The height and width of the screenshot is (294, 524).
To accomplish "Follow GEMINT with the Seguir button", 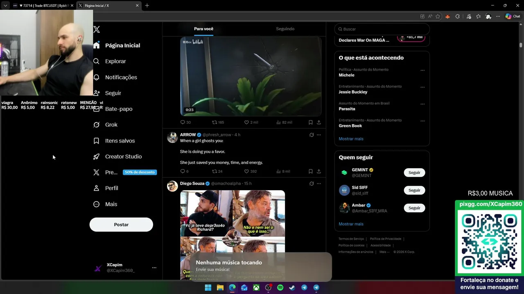I will pyautogui.click(x=414, y=173).
